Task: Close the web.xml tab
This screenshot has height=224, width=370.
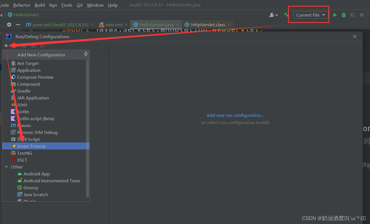Action: point(127,25)
